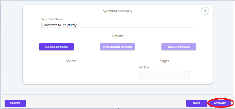
Task: Place cursor in the Boomtown to Structurely text
Action: [60, 25]
